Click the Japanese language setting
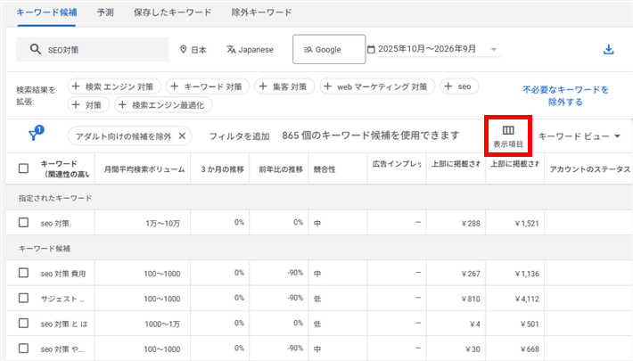 coord(250,49)
